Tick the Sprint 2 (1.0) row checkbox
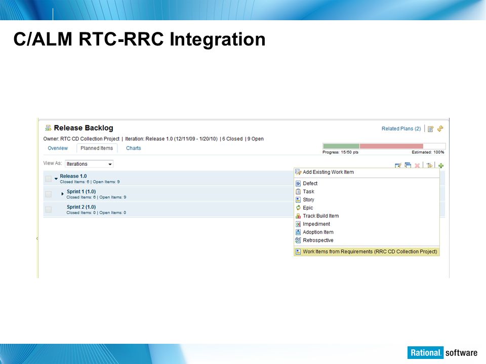The width and height of the screenshot is (486, 364). [x=49, y=209]
